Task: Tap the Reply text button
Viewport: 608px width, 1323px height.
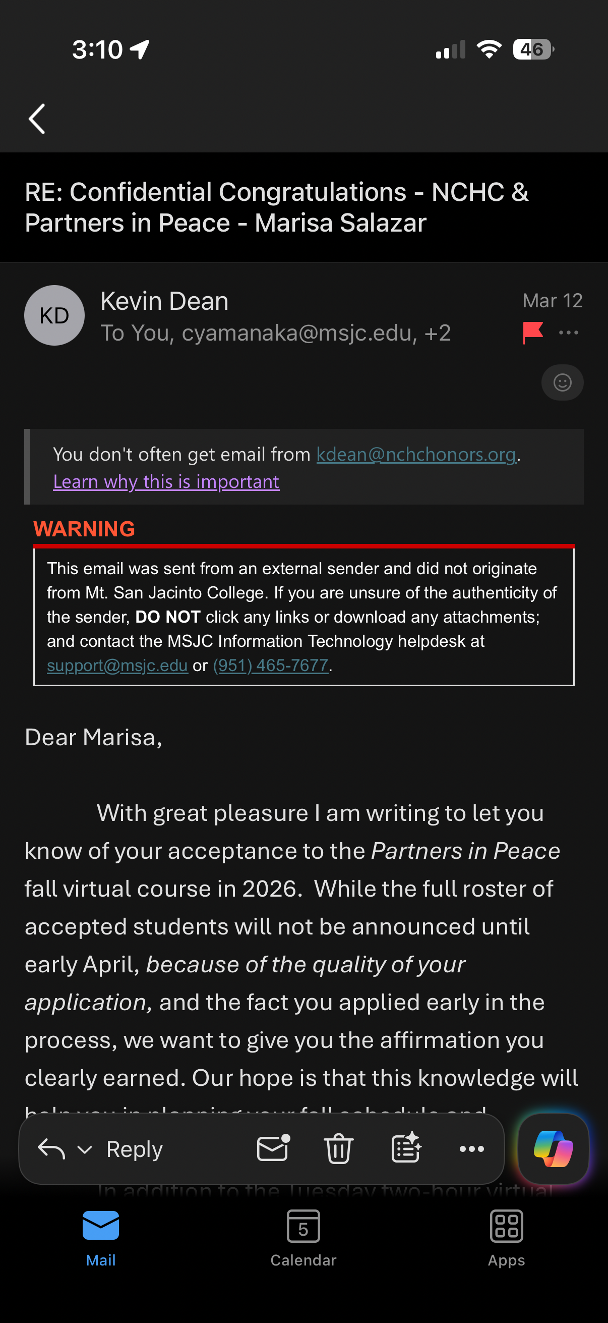Action: pos(135,1149)
